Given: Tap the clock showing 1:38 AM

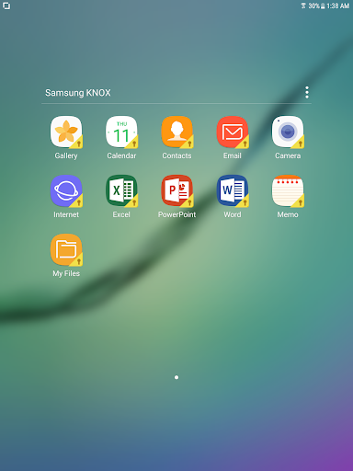Looking at the screenshot, I should (x=337, y=6).
